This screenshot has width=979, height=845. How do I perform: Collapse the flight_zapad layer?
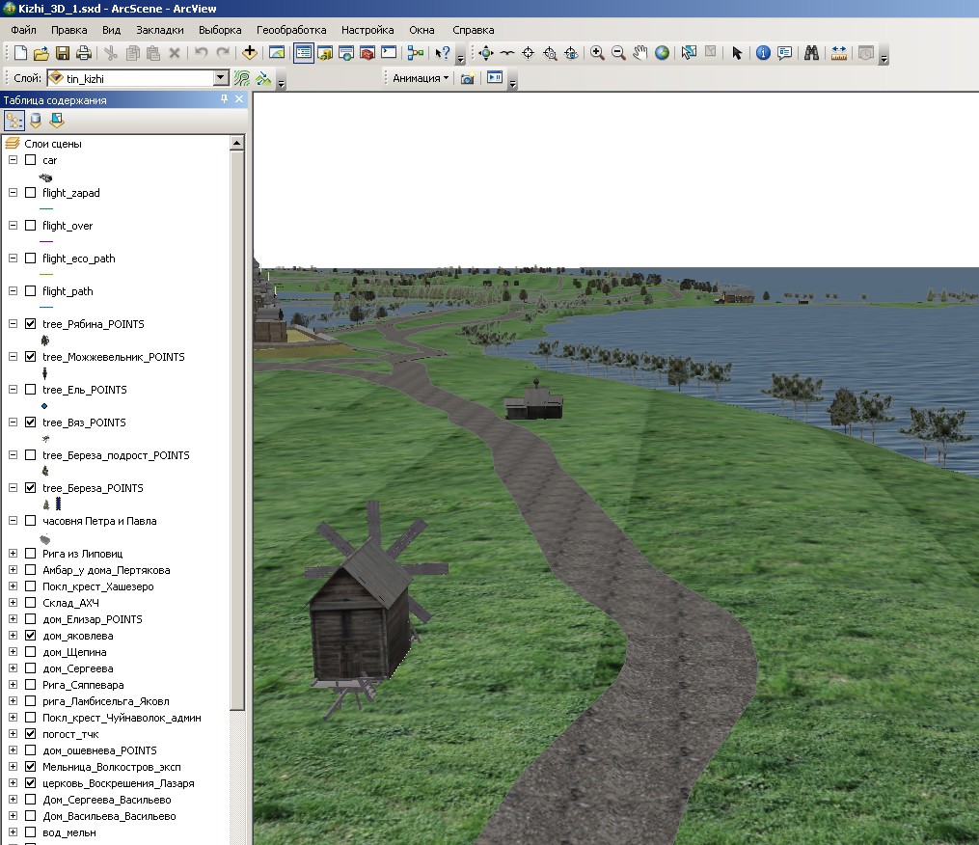point(13,193)
